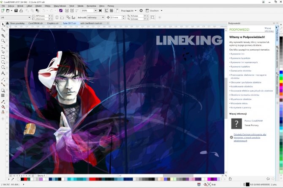Select the Pick tool in the toolbox
Screen dimensions: 283x188
[3, 24]
